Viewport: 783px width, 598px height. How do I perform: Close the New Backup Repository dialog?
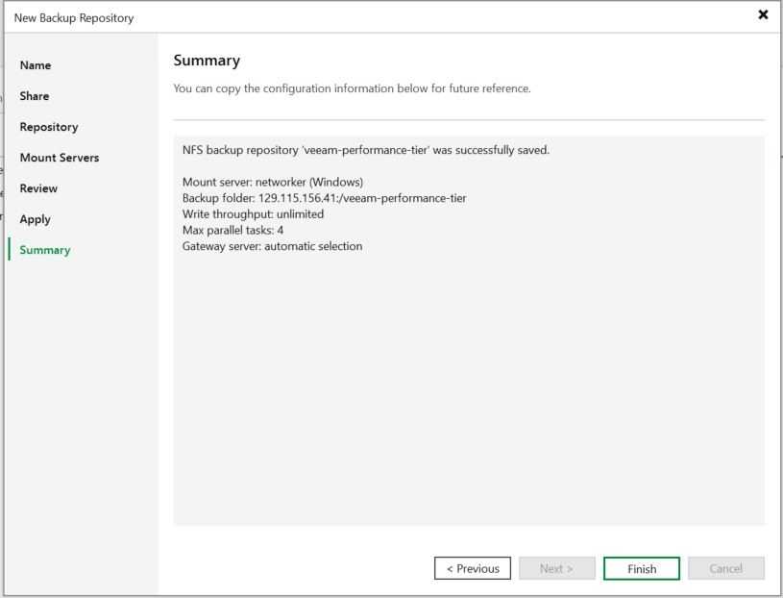pos(763,15)
